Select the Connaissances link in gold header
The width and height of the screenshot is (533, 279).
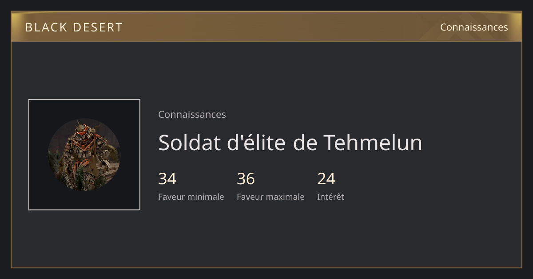pos(474,27)
